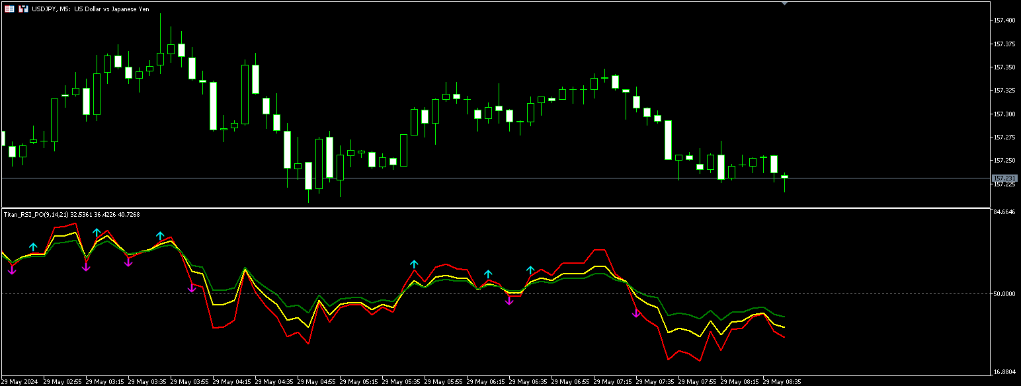This screenshot has width=1021, height=386.
Task: Click the current price tag 157.231
Action: pyautogui.click(x=1004, y=178)
